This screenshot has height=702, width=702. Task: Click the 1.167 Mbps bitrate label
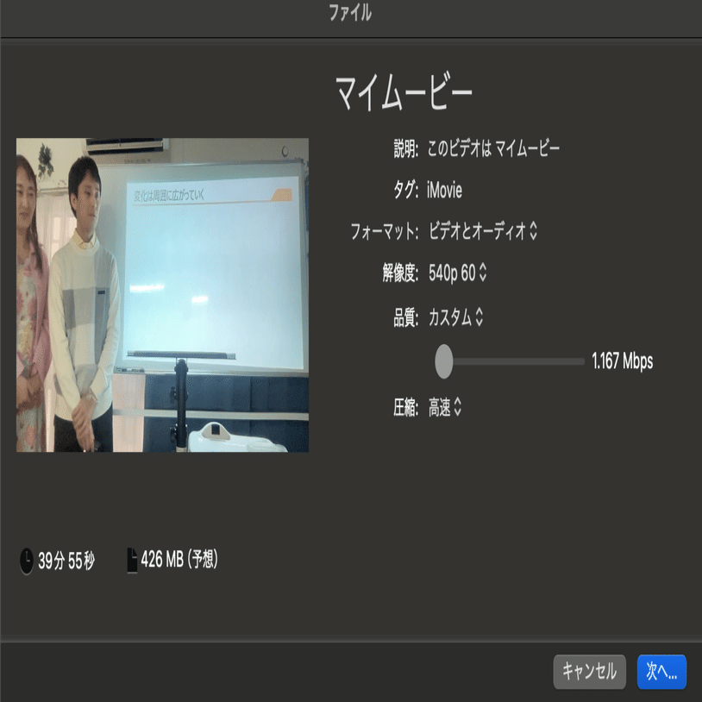click(x=624, y=362)
